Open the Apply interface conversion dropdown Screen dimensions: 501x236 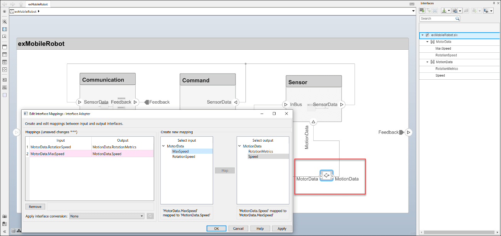point(107,216)
